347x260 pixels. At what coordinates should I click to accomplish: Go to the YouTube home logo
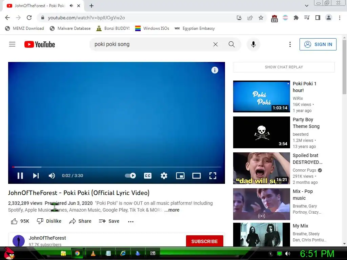[x=40, y=44]
